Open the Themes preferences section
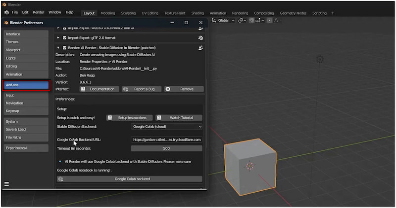 point(26,42)
